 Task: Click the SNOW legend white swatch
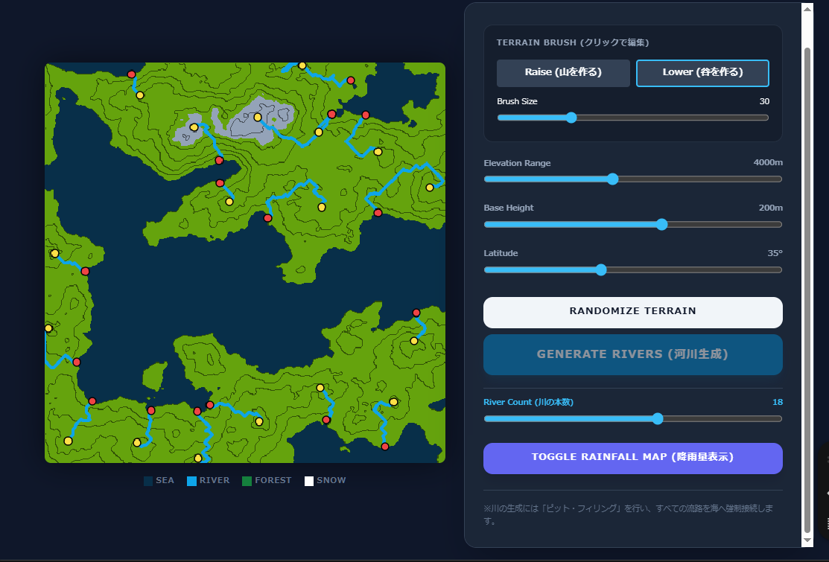point(309,481)
